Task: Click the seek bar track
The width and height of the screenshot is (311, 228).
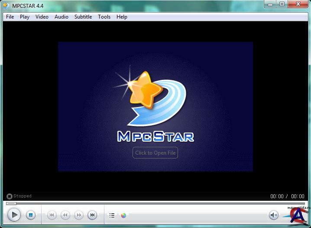Action: coord(156,203)
